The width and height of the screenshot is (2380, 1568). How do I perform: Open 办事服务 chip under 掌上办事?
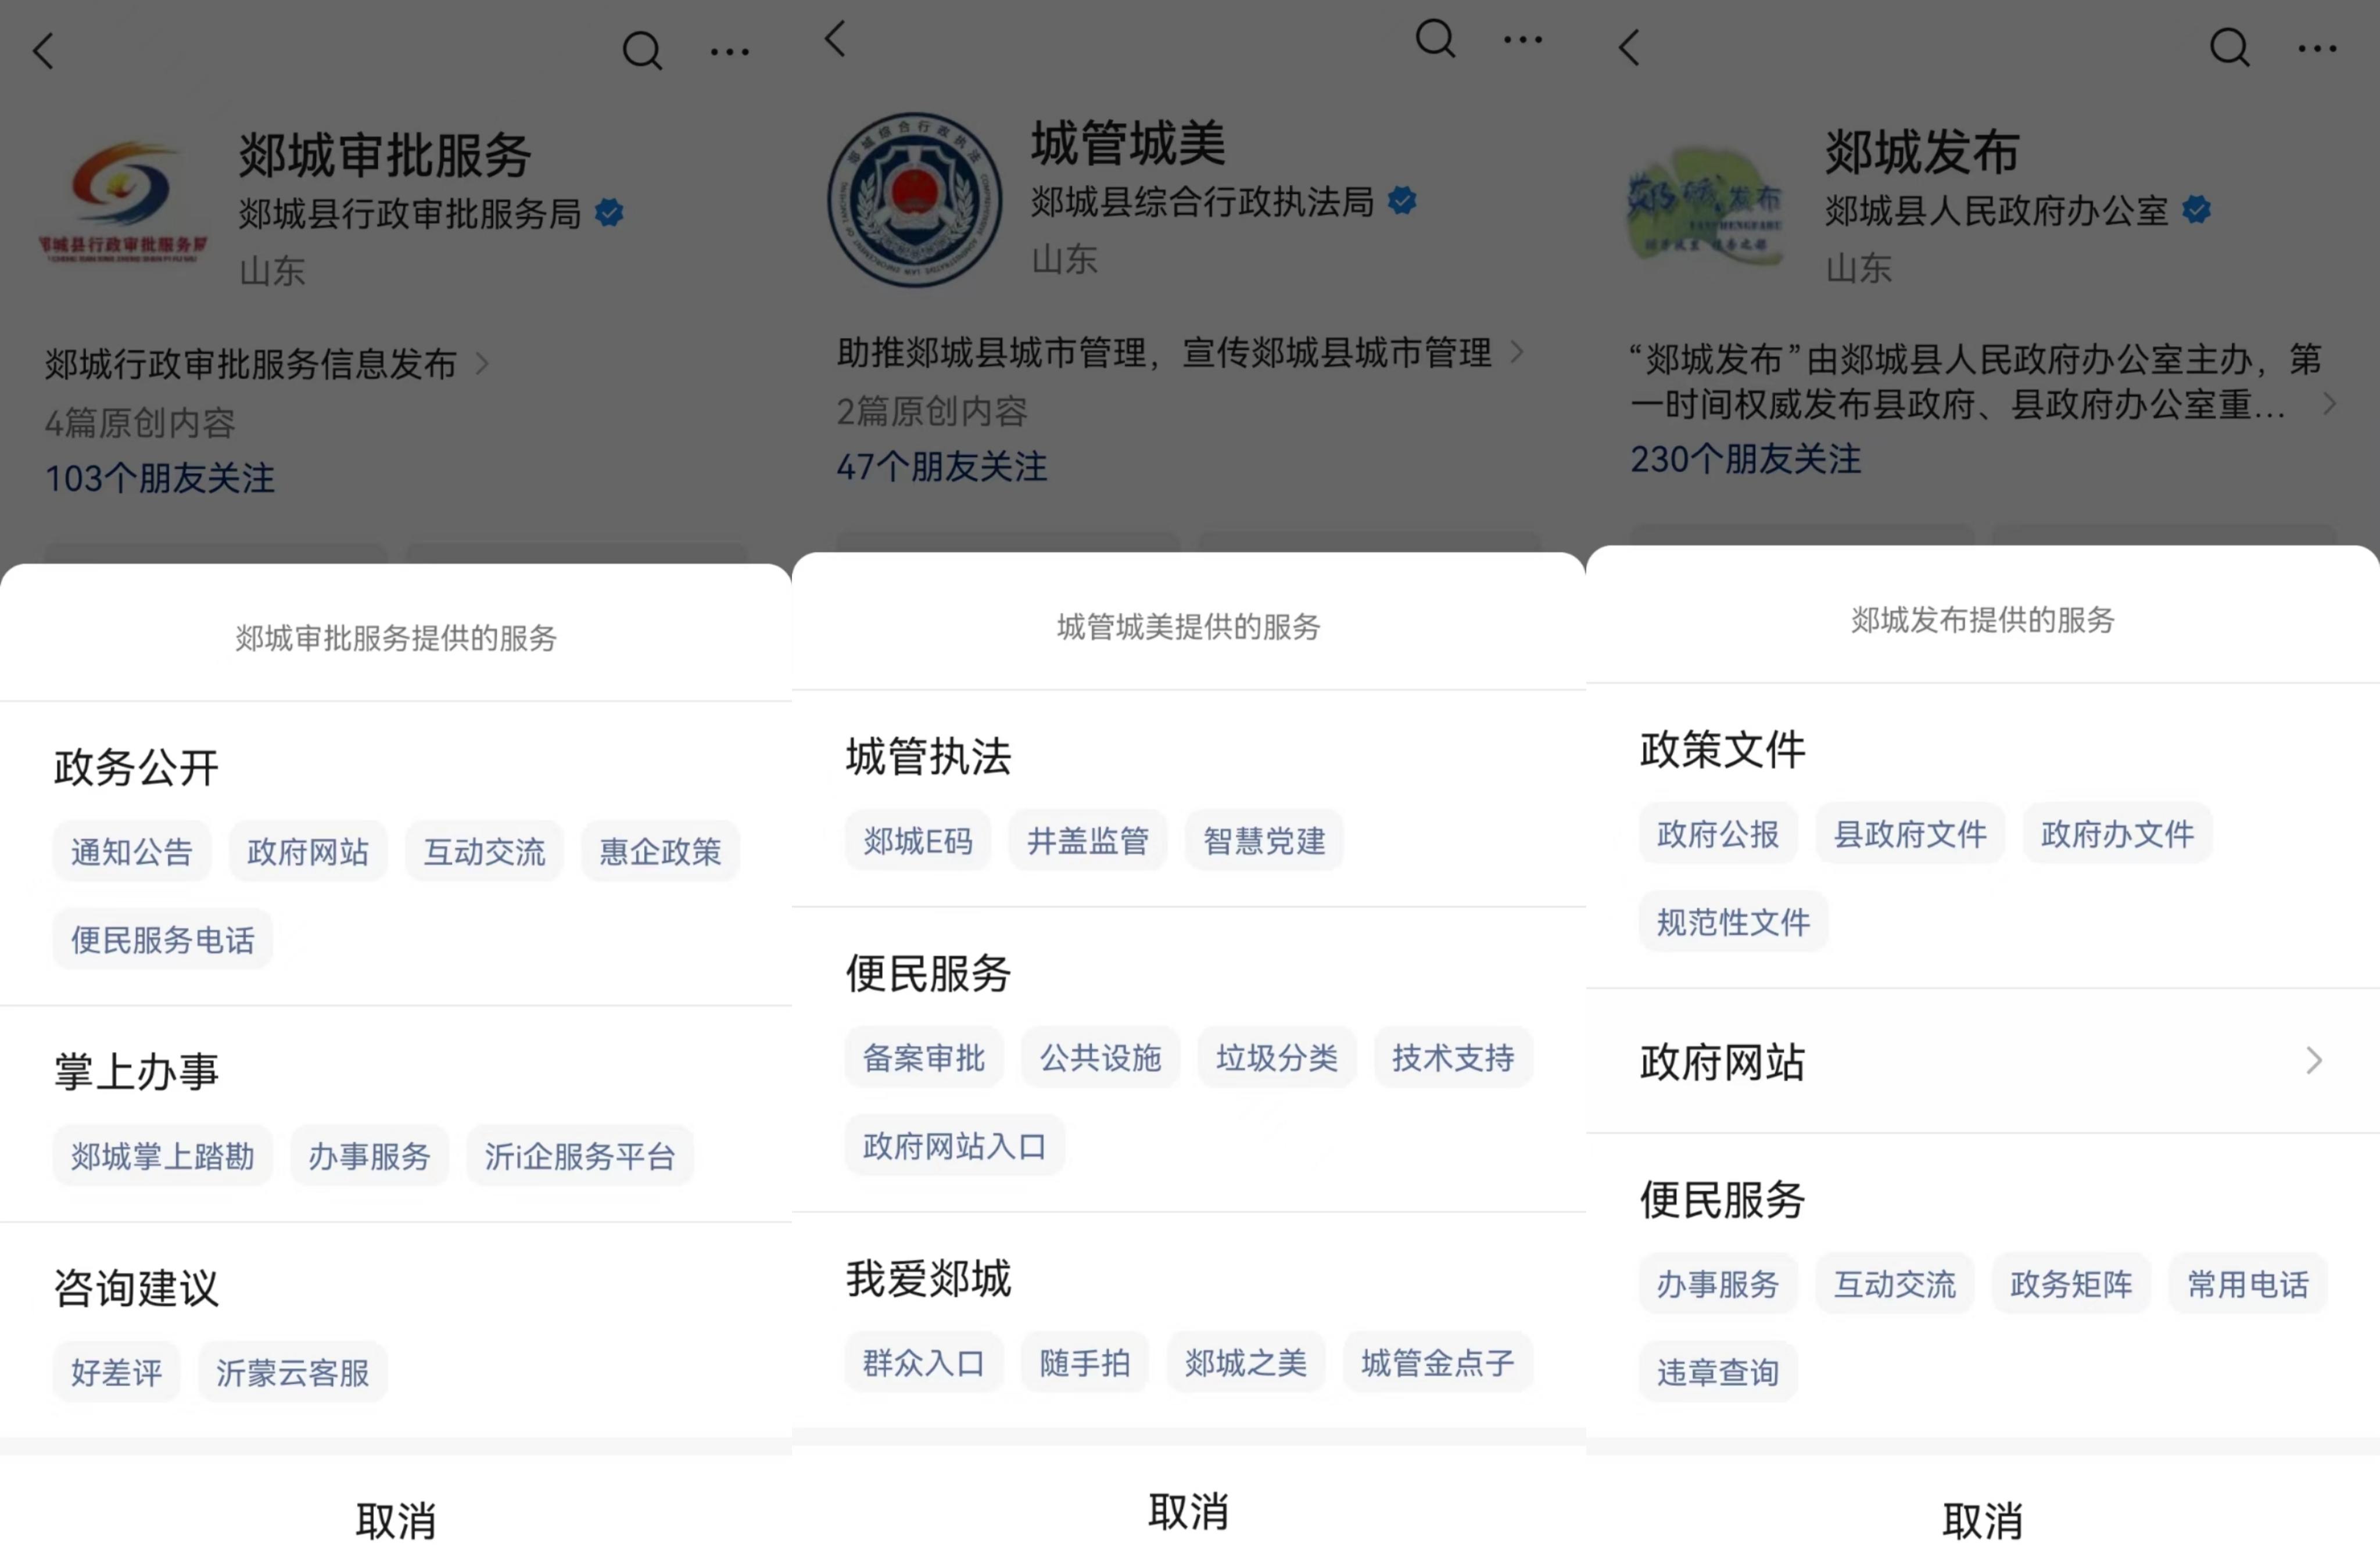pyautogui.click(x=369, y=1157)
